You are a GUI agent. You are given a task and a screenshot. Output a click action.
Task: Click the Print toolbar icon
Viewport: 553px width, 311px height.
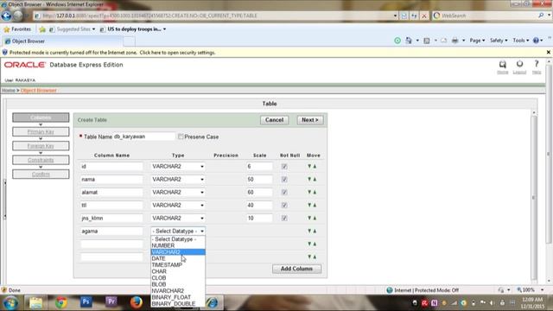(455, 41)
